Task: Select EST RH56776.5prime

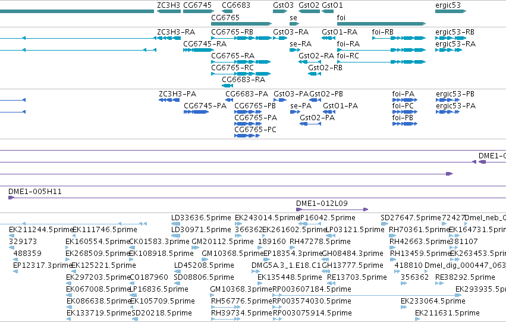Action: (x=242, y=301)
